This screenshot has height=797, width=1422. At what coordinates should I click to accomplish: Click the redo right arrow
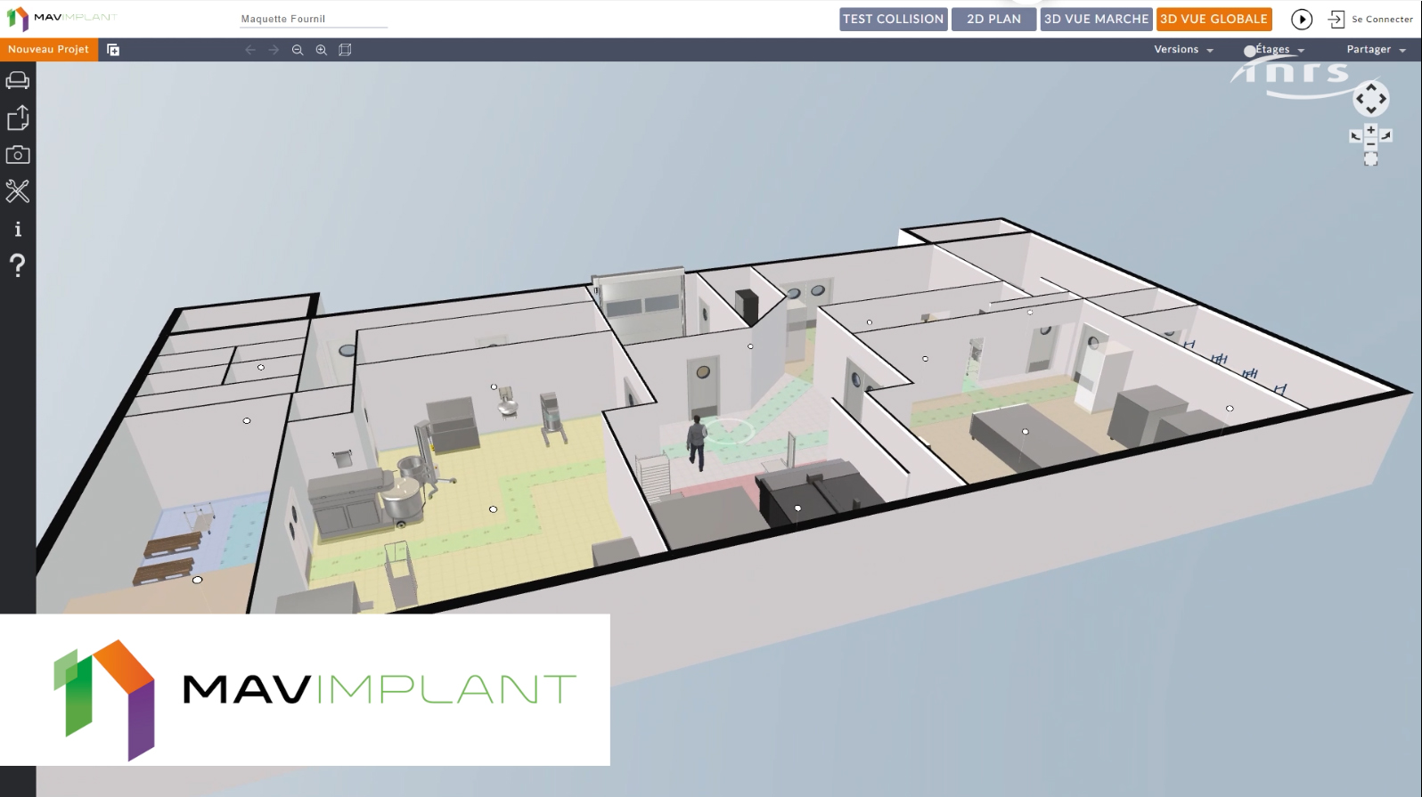[x=274, y=50]
